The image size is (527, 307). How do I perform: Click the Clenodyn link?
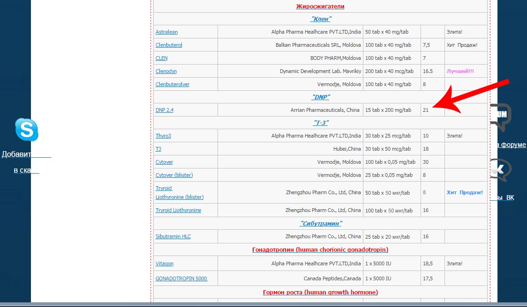point(166,71)
